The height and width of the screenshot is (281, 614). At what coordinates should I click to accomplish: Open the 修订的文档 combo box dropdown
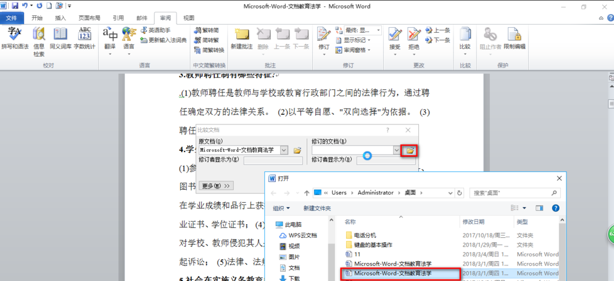point(397,150)
